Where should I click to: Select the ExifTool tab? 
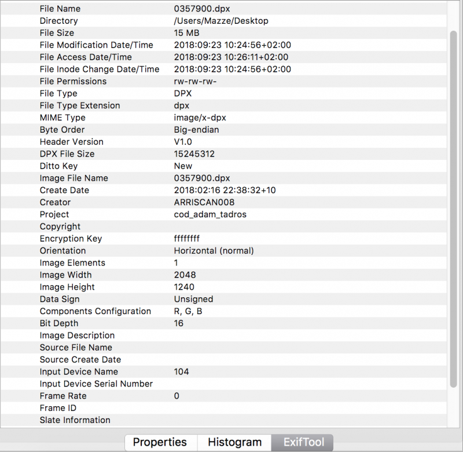tap(302, 442)
